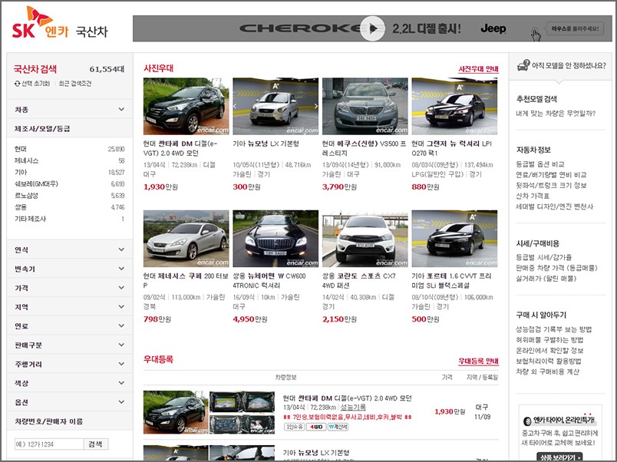Open the 사진우대 안내 link
Image resolution: width=617 pixels, height=462 pixels.
(x=479, y=69)
